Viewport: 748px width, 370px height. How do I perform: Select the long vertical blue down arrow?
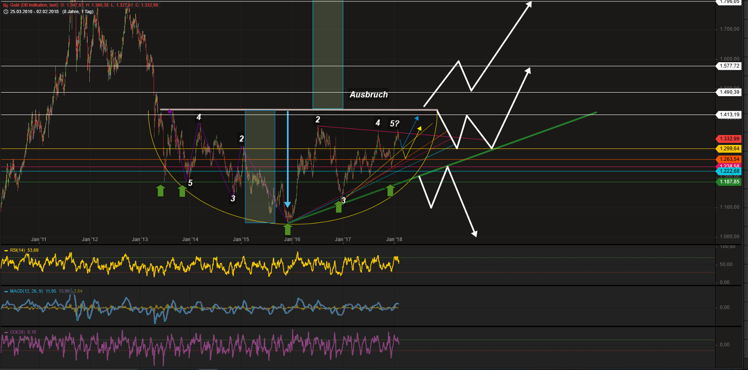click(288, 159)
